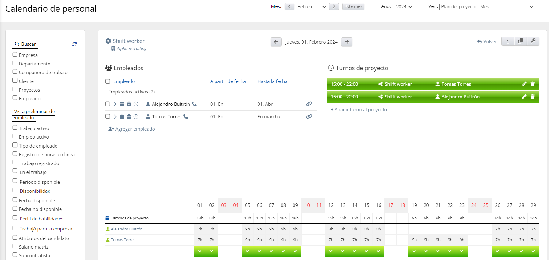
Task: Click the Hasta la fecha column header
Action: [272, 81]
